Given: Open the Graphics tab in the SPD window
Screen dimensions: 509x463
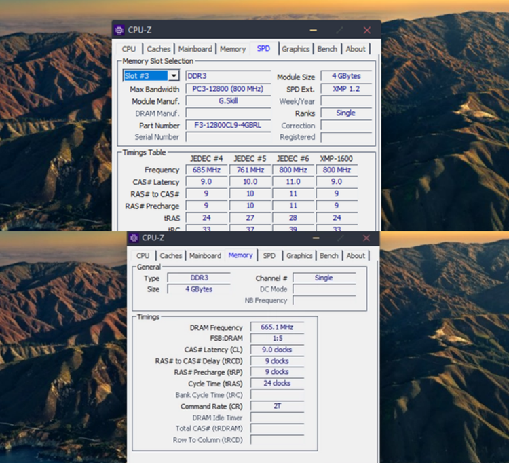Looking at the screenshot, I should click(296, 49).
